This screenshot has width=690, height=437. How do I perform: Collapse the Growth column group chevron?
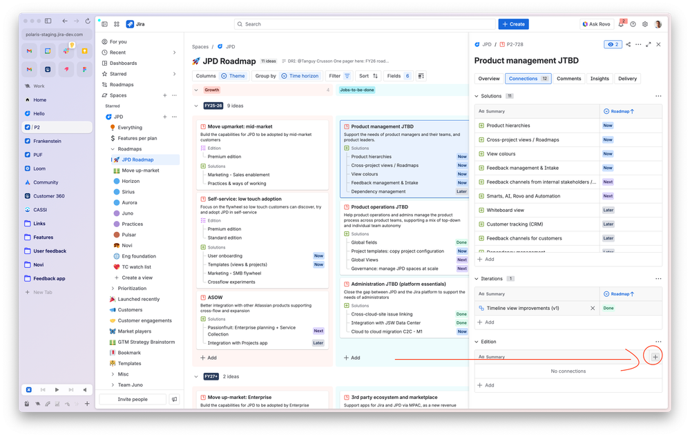196,90
